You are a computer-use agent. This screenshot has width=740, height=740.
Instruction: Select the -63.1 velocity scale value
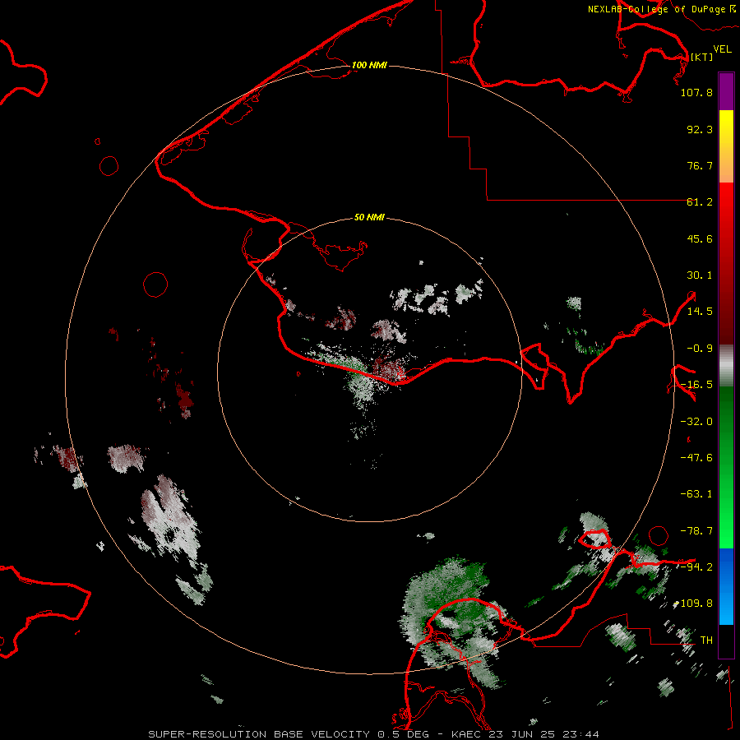coord(696,494)
